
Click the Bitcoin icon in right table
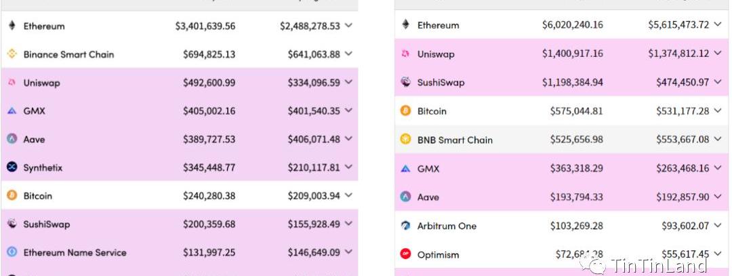406,111
